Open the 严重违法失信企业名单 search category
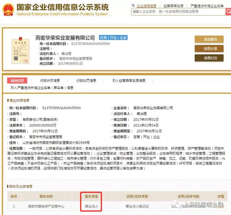 click(x=207, y=6)
